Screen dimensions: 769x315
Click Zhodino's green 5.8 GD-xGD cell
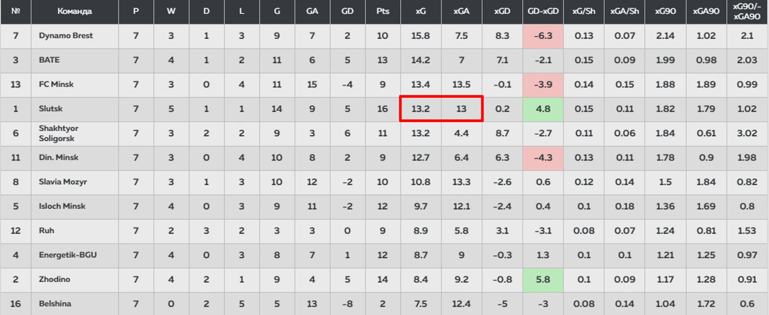(x=543, y=279)
